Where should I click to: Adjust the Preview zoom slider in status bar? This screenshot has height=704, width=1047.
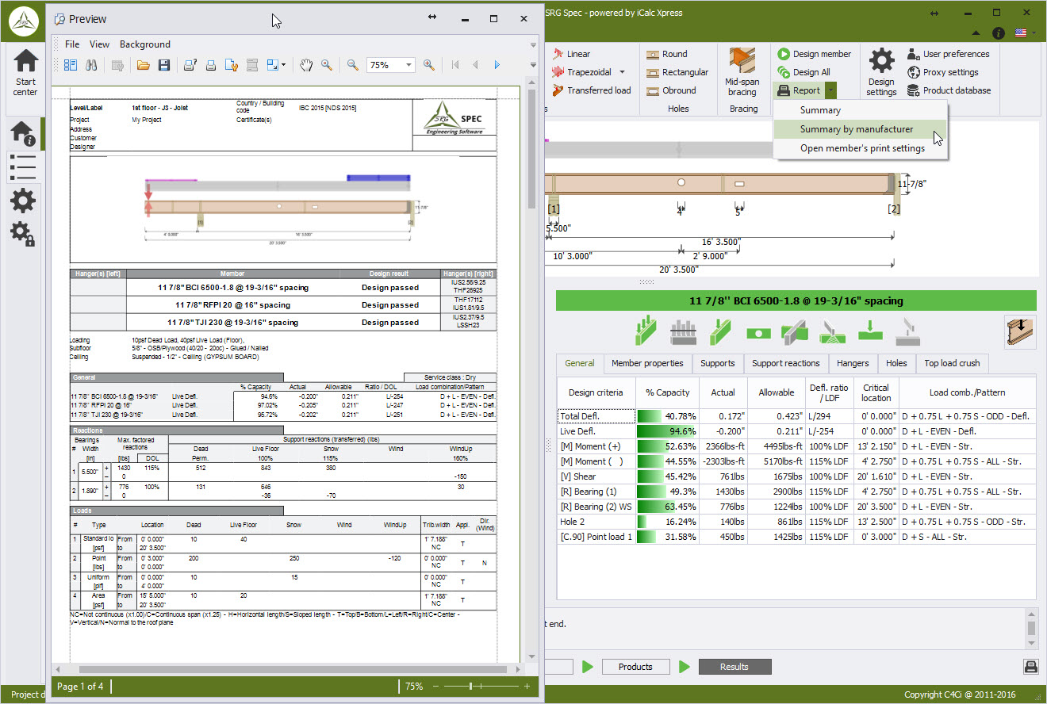point(471,686)
